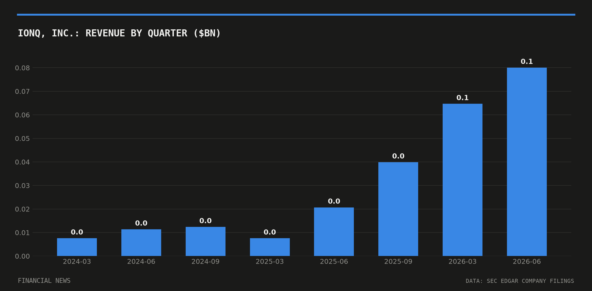Screen dimensions: 592x291
Task: Click the x-axis label '2024-06'
Action: [x=141, y=262]
